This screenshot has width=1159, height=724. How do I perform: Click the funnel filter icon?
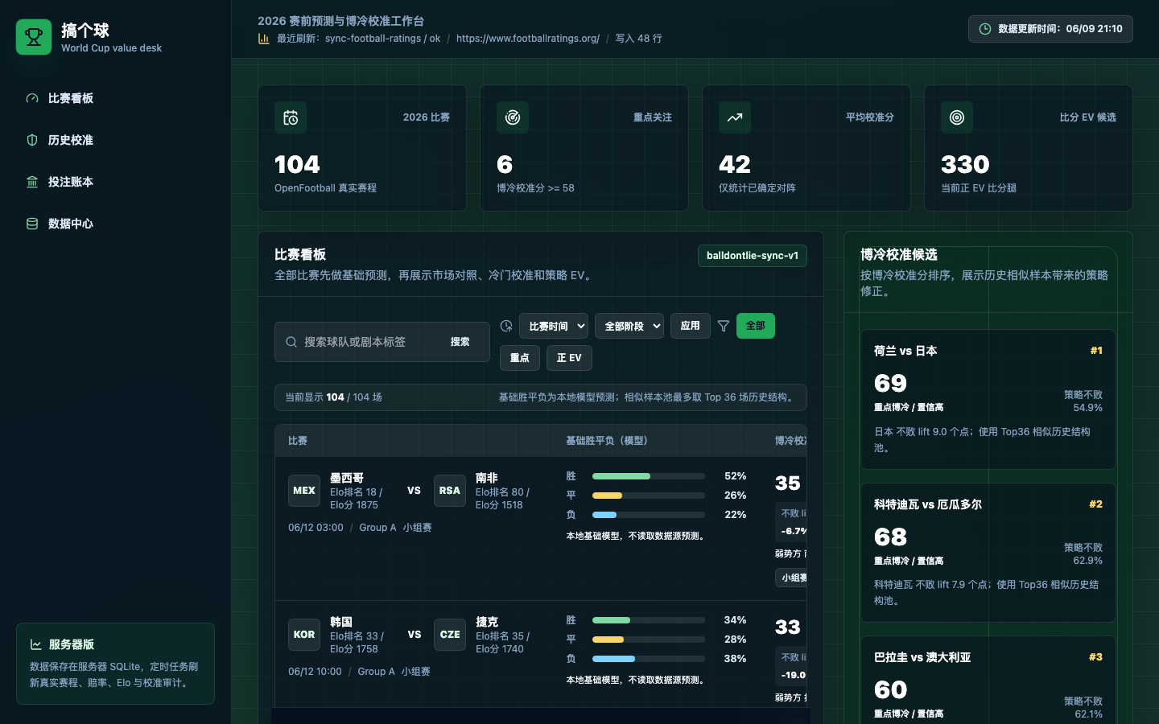(724, 326)
